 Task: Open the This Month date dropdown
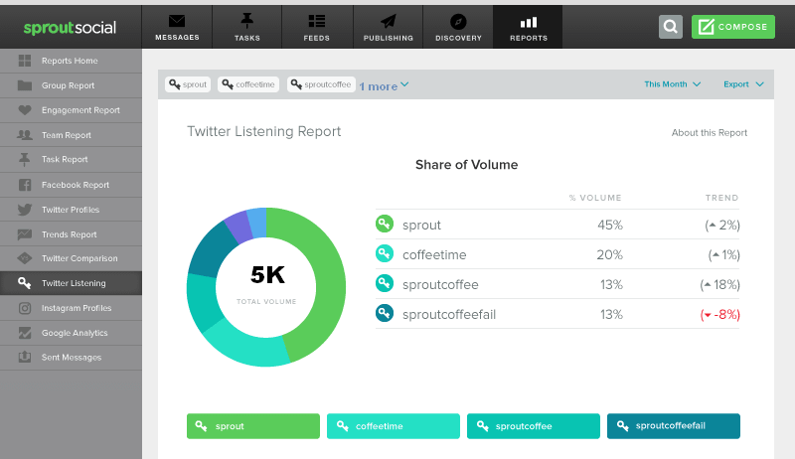click(x=673, y=84)
